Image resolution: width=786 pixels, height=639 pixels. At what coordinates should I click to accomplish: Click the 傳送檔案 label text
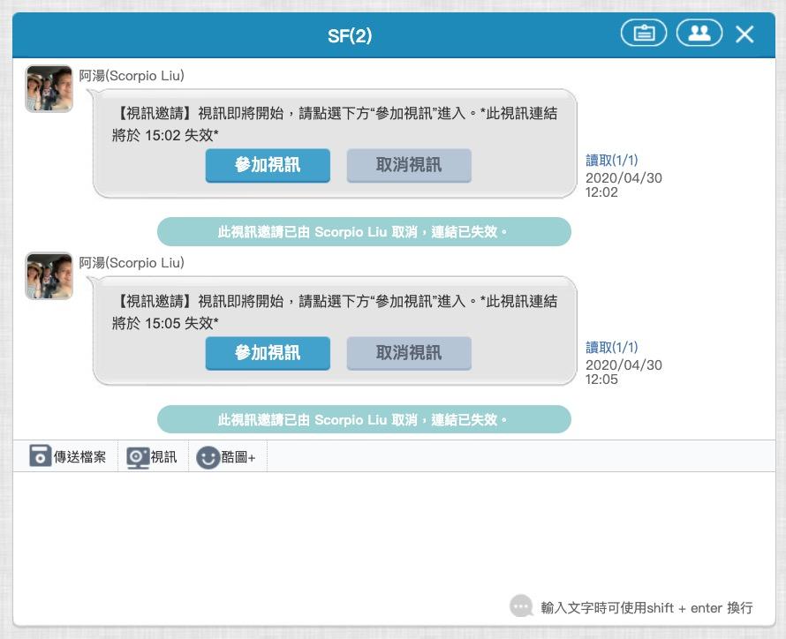click(79, 456)
